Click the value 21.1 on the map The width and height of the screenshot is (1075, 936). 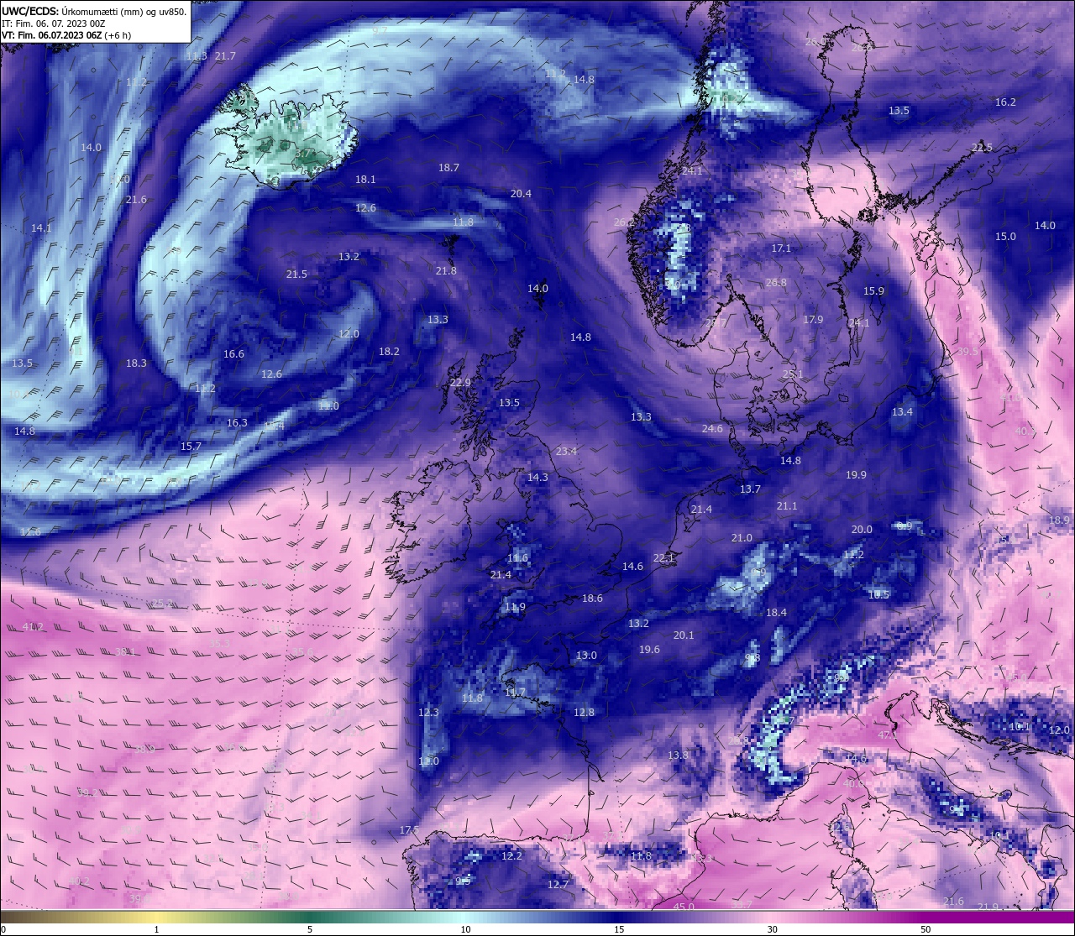[x=787, y=506]
